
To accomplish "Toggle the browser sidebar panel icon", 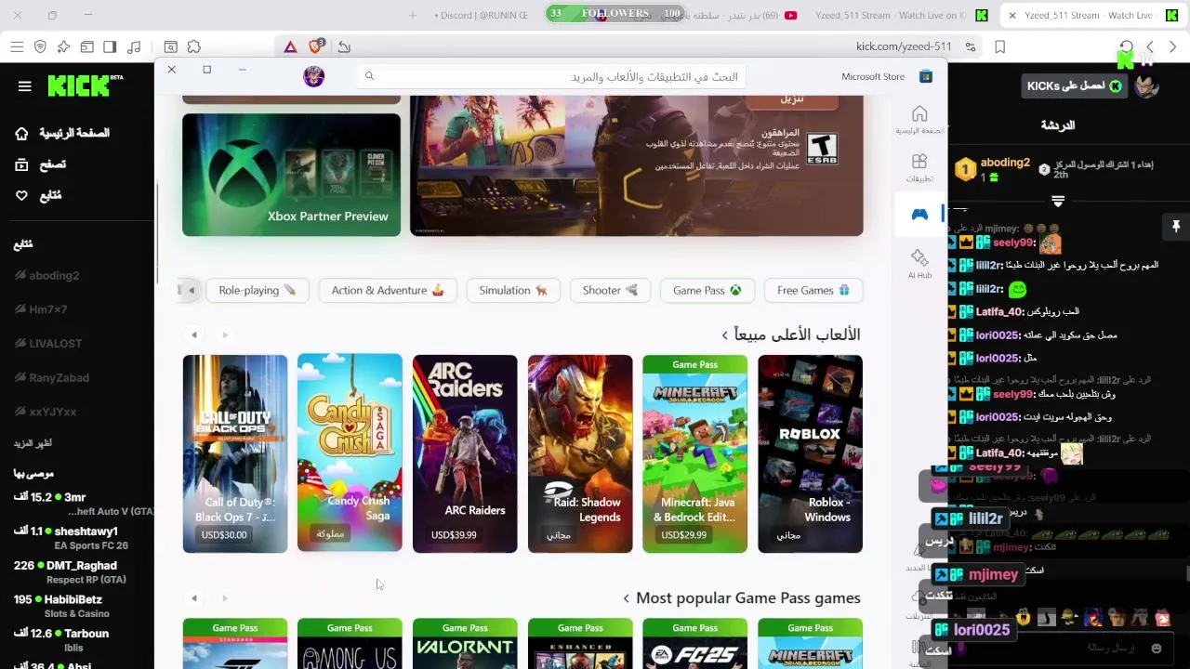I will point(110,46).
